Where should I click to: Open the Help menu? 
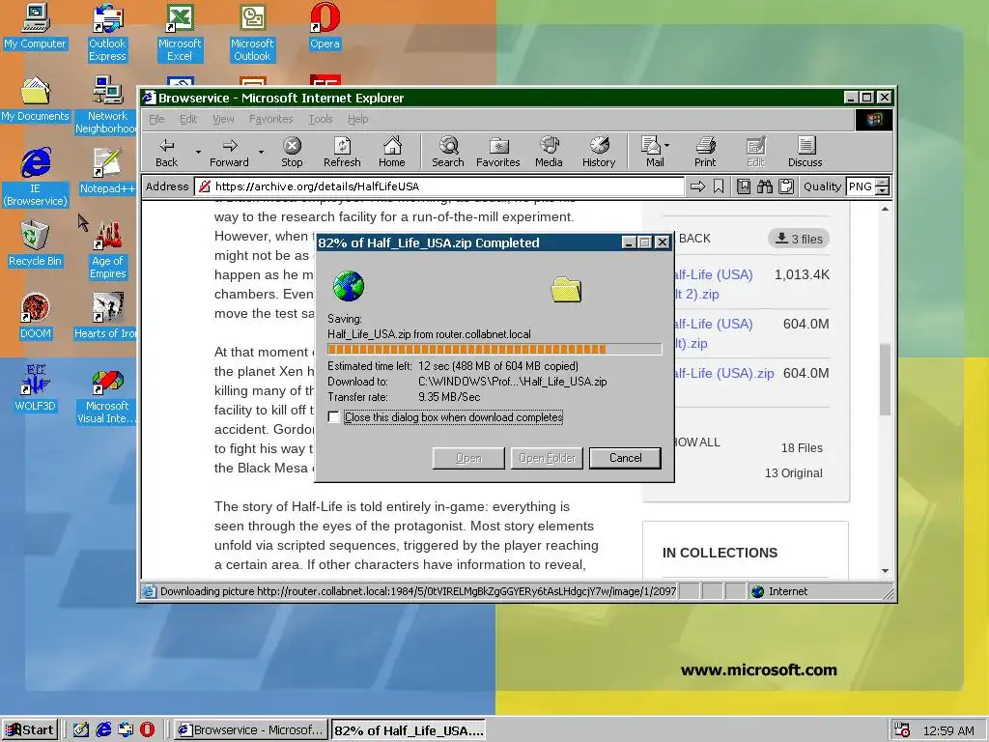coord(357,119)
